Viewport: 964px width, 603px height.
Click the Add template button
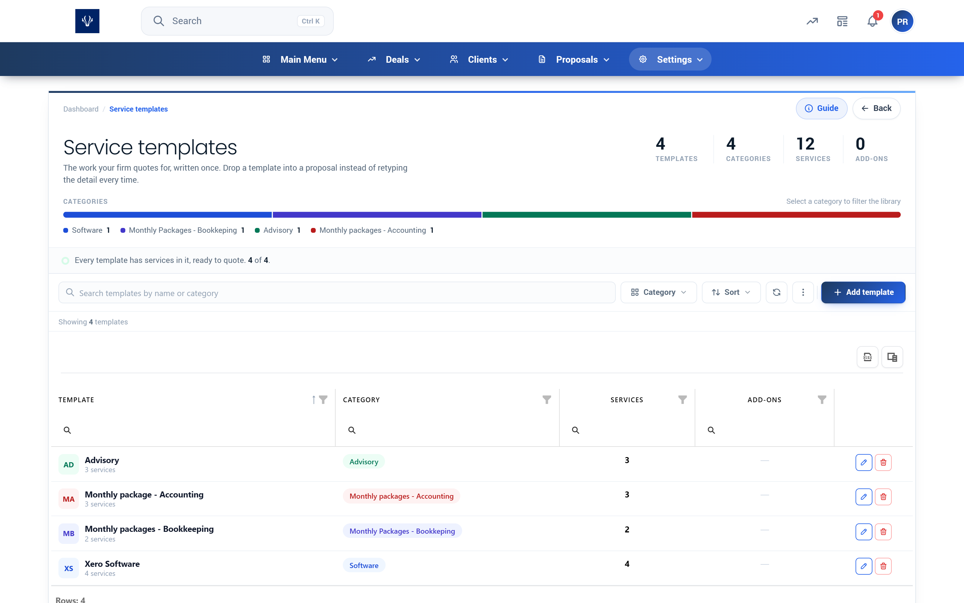863,292
